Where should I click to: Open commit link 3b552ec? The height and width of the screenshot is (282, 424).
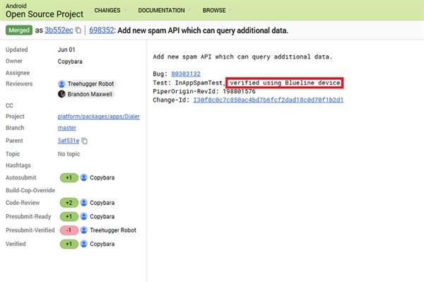(59, 30)
